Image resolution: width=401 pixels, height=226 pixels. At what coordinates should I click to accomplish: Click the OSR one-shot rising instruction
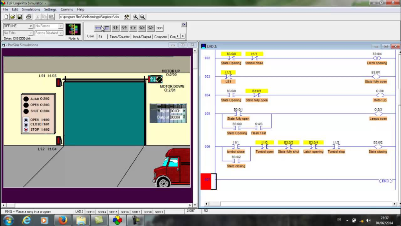[159, 28]
